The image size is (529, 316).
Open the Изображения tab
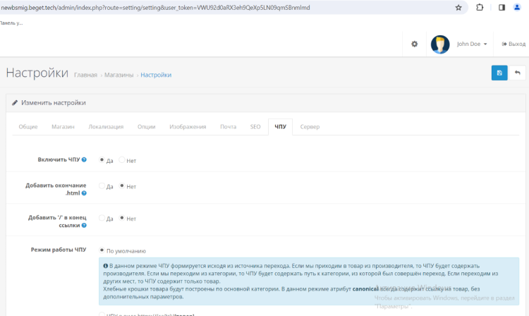click(188, 127)
